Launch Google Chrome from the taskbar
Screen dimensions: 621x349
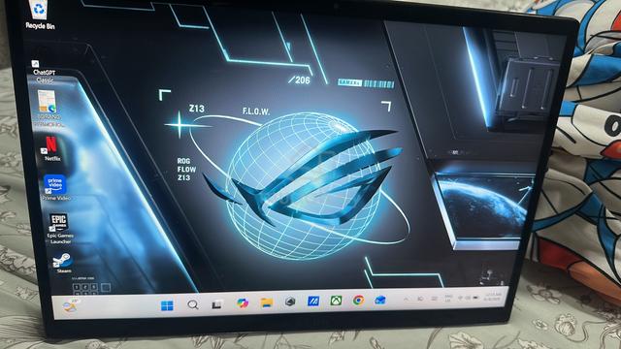pos(358,301)
